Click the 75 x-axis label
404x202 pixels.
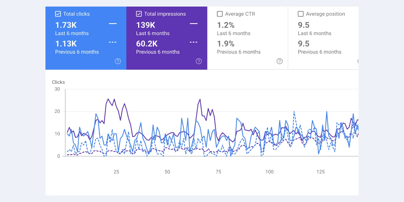point(218,172)
